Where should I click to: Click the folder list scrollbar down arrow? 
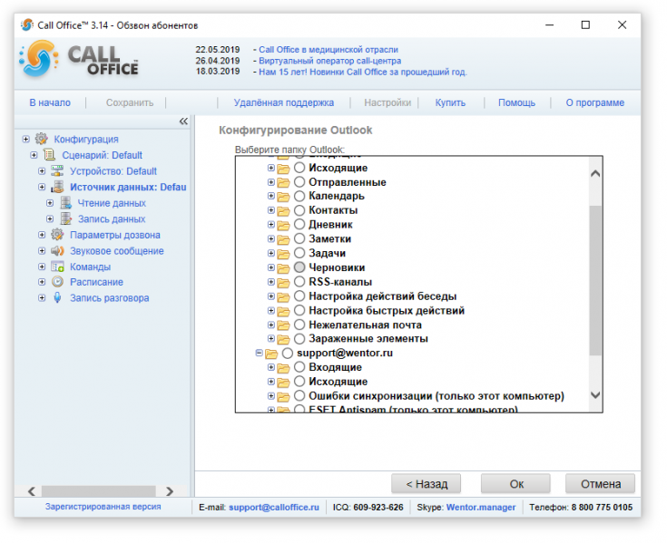595,395
